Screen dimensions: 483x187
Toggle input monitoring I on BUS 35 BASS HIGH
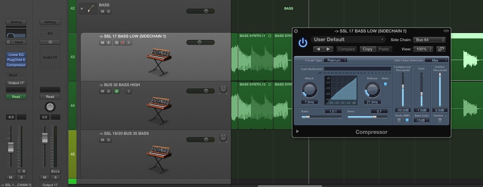click(129, 91)
